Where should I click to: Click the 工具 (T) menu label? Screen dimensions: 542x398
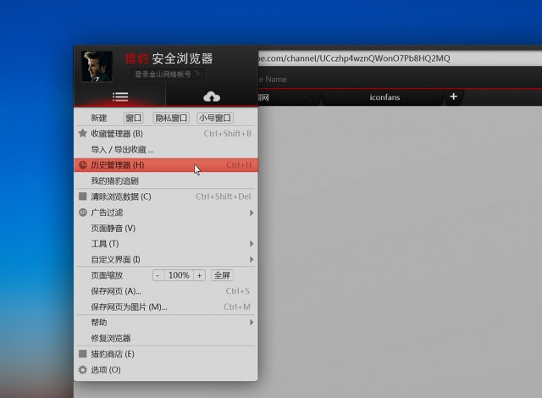105,244
